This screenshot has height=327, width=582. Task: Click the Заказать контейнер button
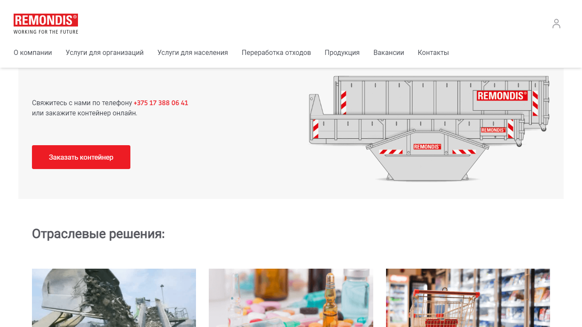click(81, 157)
